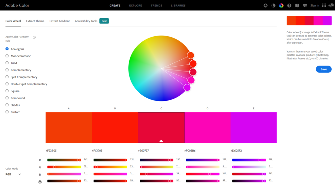Screen dimensions: 335x186
Task: Click the brightness slider for color E
Action: (x=249, y=181)
